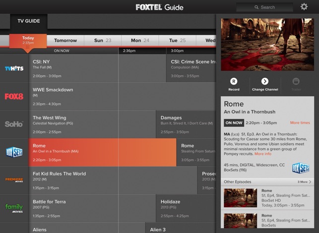
Task: Select the Today day tab
Action: [28, 41]
